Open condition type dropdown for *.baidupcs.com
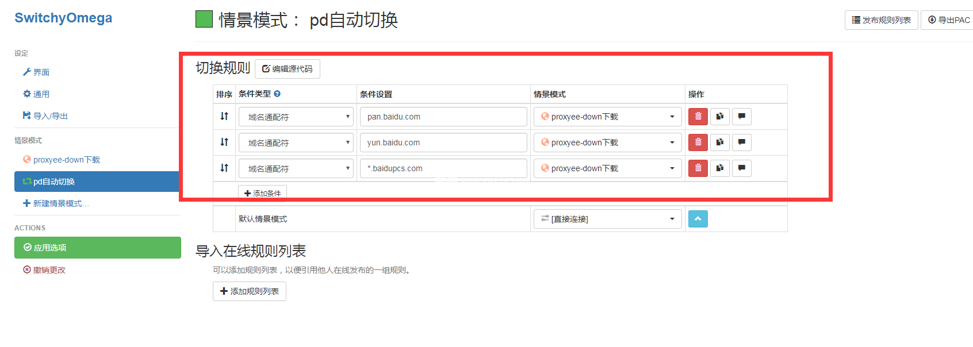 coord(296,168)
